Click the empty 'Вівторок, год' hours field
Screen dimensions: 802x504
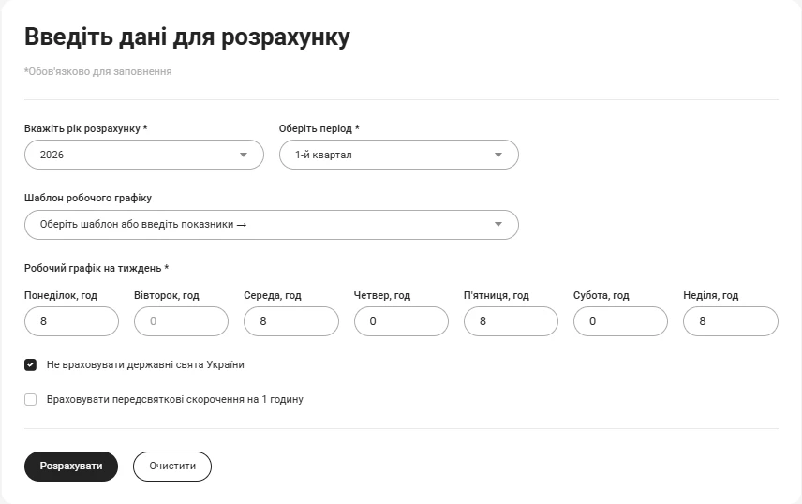click(181, 321)
